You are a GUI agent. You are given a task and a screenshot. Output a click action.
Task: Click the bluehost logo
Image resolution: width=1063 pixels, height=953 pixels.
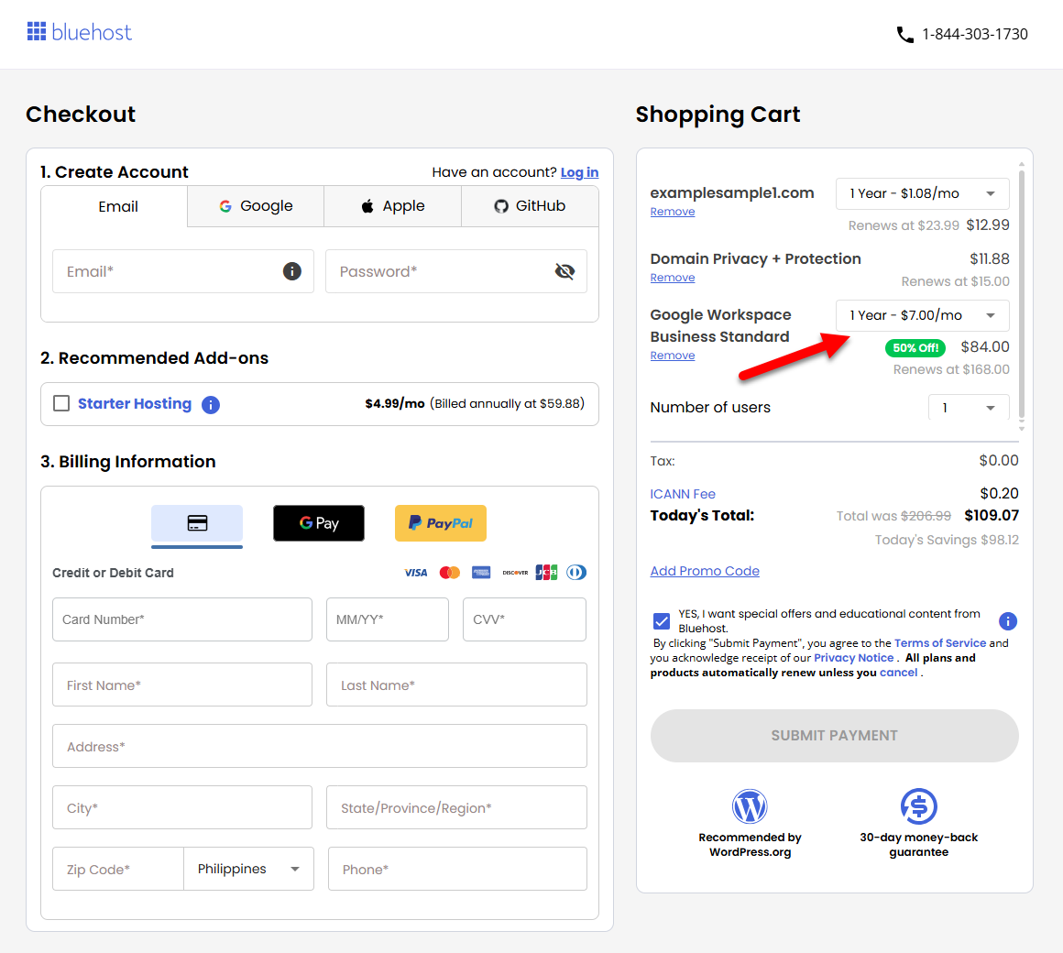80,32
